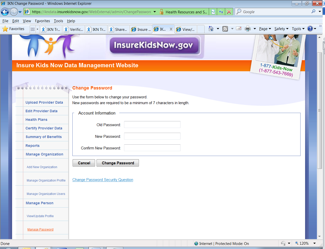This screenshot has width=325, height=249.
Task: Close the active IK... tab
Action: coord(171,29)
